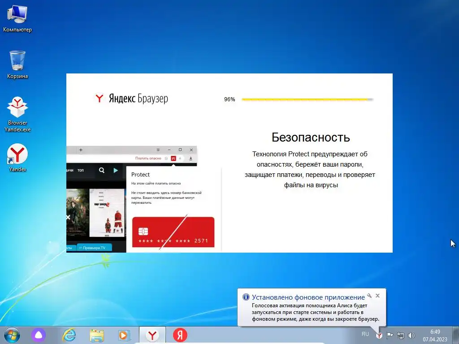Open the clock showing 6:49
459x344 pixels.
pyautogui.click(x=435, y=335)
